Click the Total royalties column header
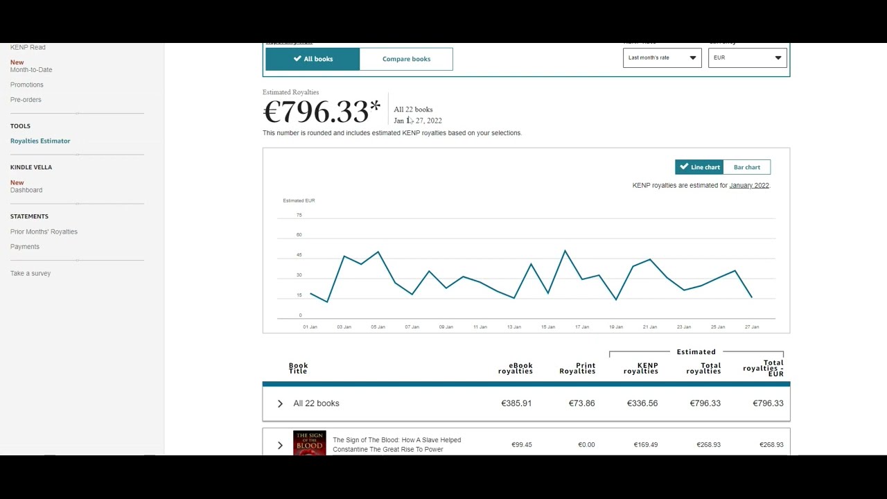The width and height of the screenshot is (887, 499). [x=703, y=368]
